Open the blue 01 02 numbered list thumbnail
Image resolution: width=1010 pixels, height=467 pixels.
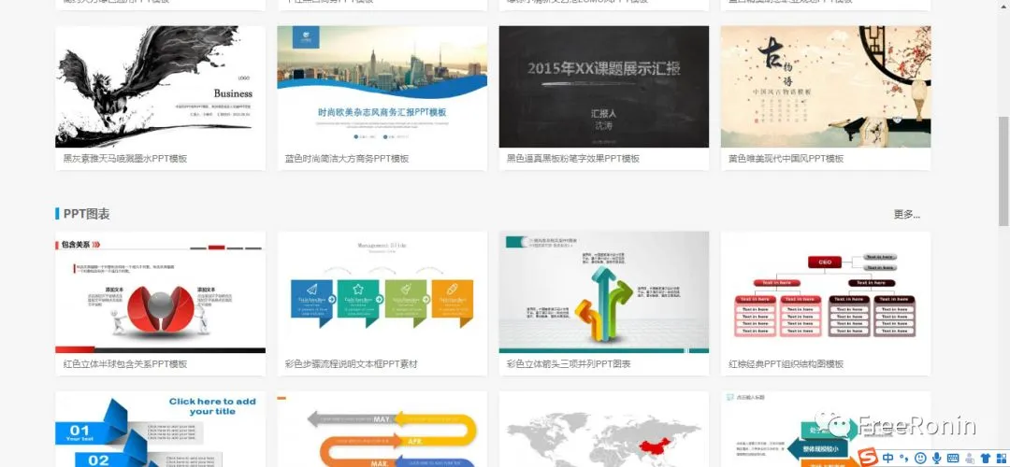161,429
